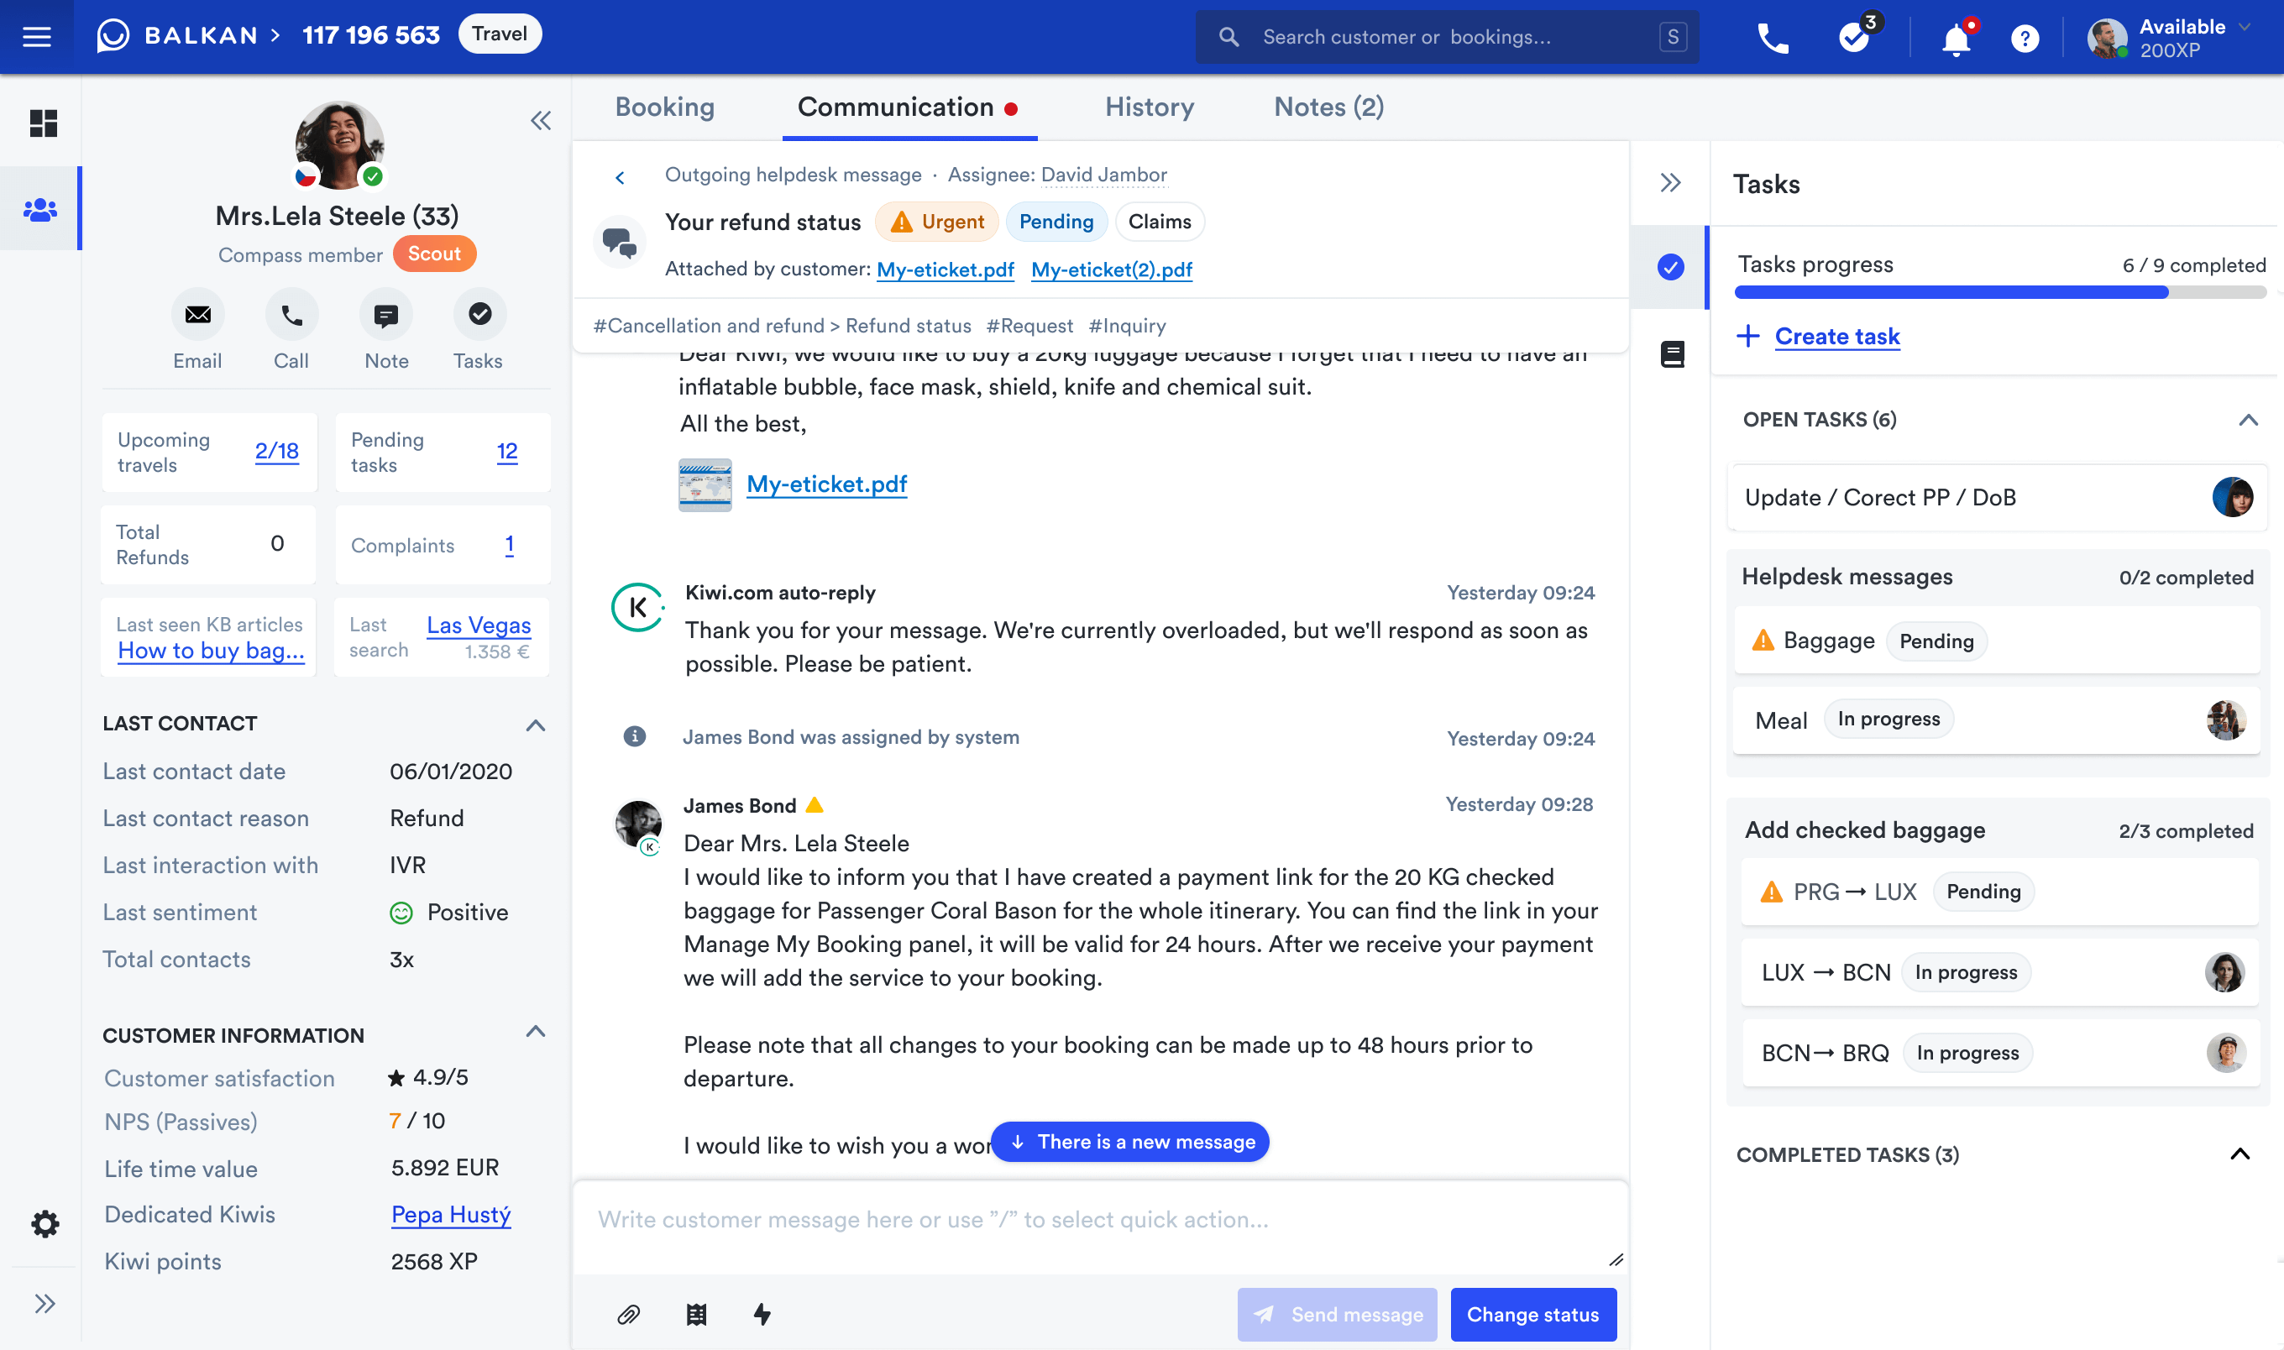Open the Update / Corect PP / DoB task
This screenshot has height=1350, width=2284.
click(1998, 497)
